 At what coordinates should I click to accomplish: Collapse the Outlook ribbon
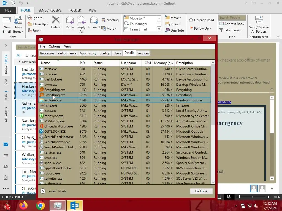[x=278, y=37]
